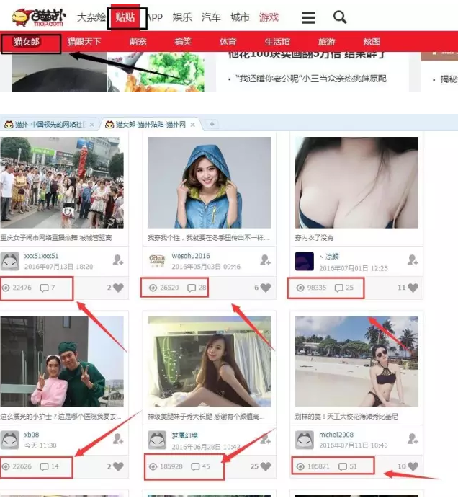
Task: Open comments icon on wosohu2016 post
Action: (192, 288)
